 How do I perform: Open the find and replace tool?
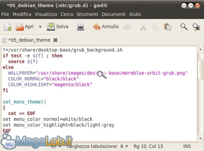pos(197,27)
